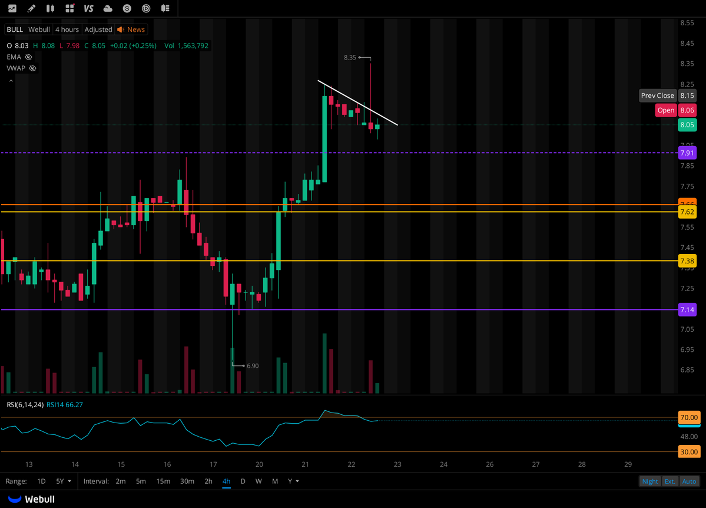706x508 pixels.
Task: Click the circular play replay icon
Action: coord(146,8)
